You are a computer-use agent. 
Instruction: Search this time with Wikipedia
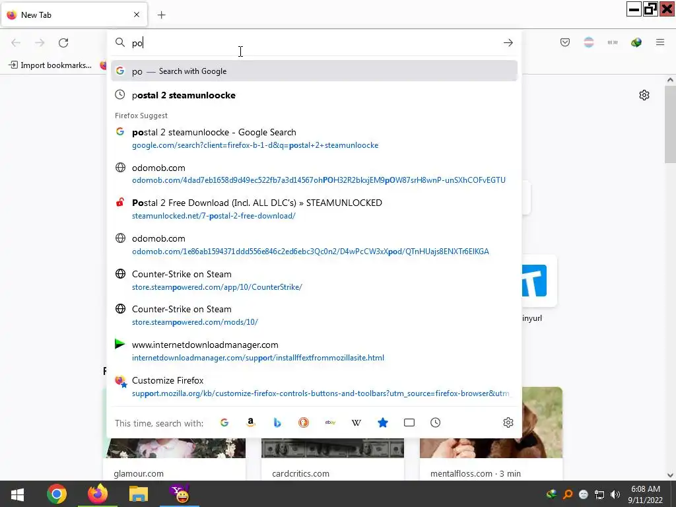click(x=356, y=422)
